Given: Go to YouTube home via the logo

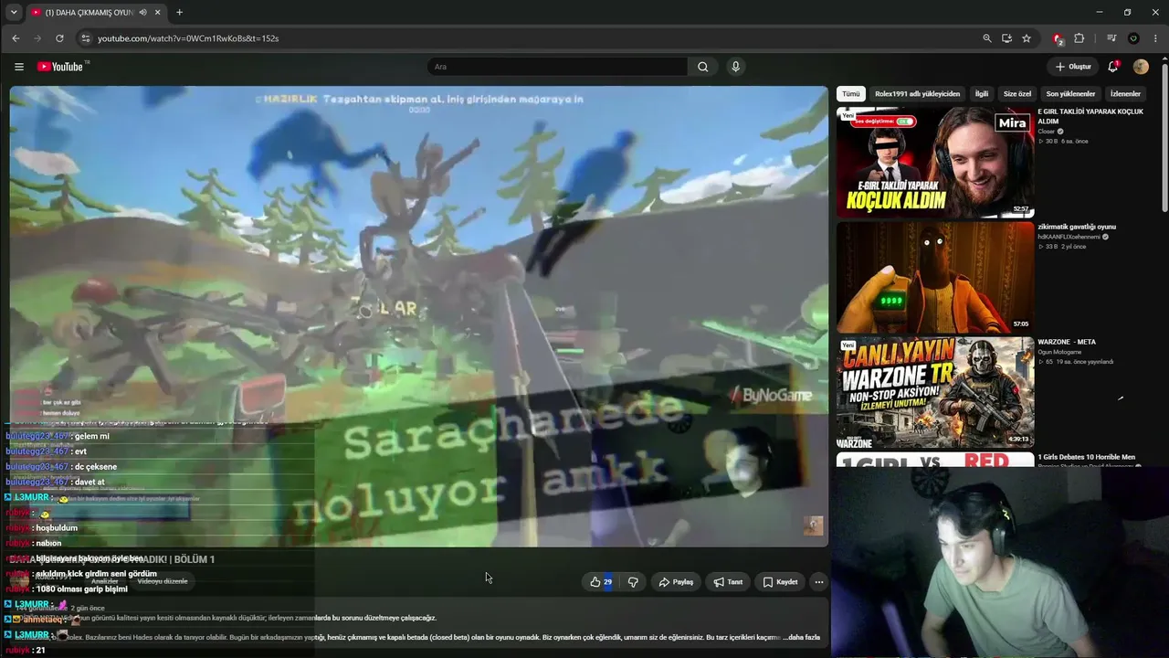Looking at the screenshot, I should coord(60,67).
